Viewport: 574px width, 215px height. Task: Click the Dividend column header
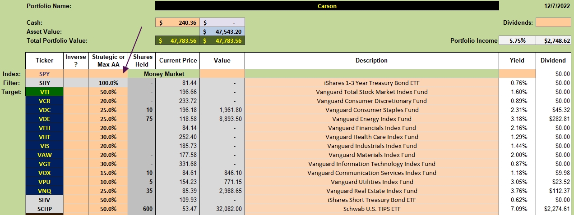coord(553,60)
